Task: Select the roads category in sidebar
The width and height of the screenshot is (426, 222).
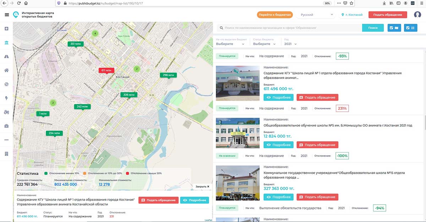Action: [x=6, y=56]
